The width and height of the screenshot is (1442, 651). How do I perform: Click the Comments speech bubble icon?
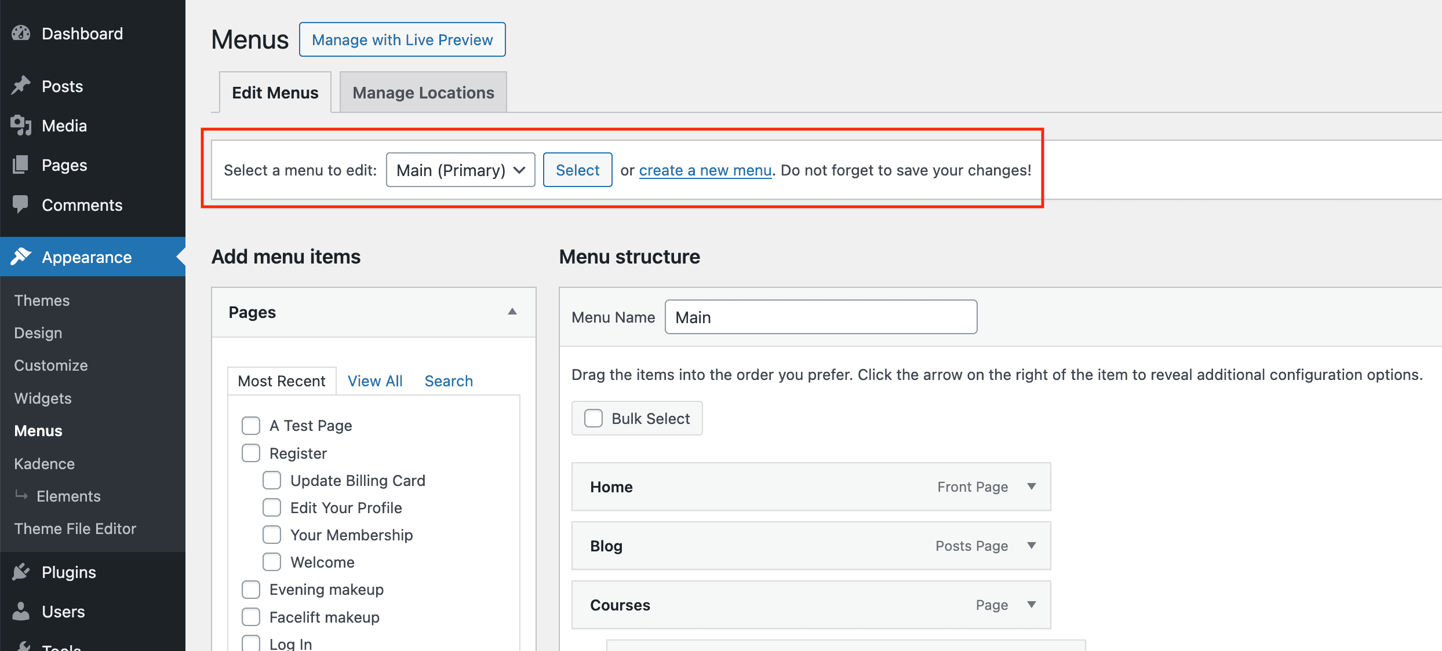pos(21,204)
